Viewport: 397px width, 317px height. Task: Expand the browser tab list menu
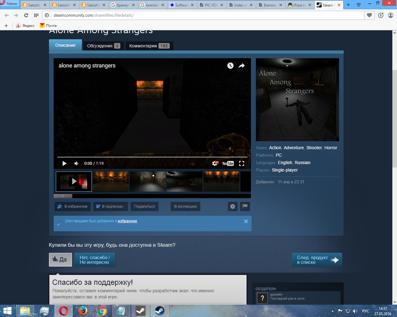pos(359,5)
